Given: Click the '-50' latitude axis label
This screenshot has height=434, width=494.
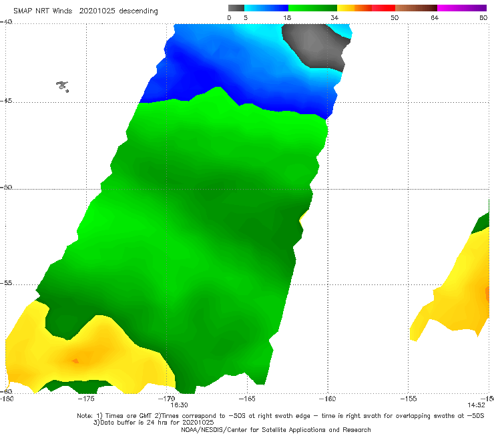Looking at the screenshot, I should click(6, 187).
